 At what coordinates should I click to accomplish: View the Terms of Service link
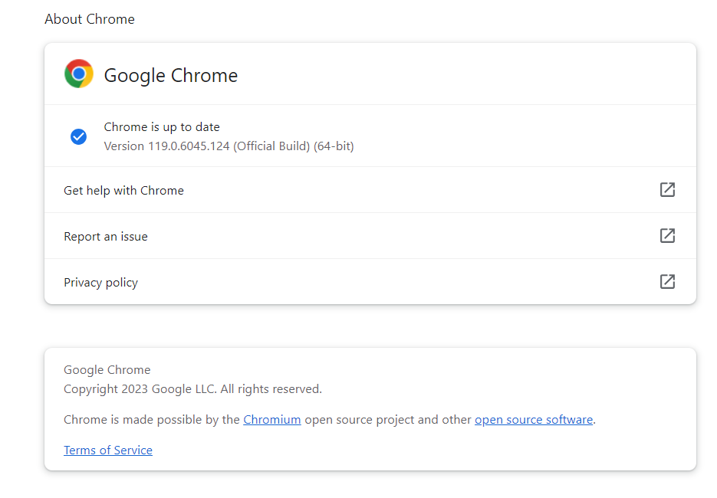click(108, 450)
